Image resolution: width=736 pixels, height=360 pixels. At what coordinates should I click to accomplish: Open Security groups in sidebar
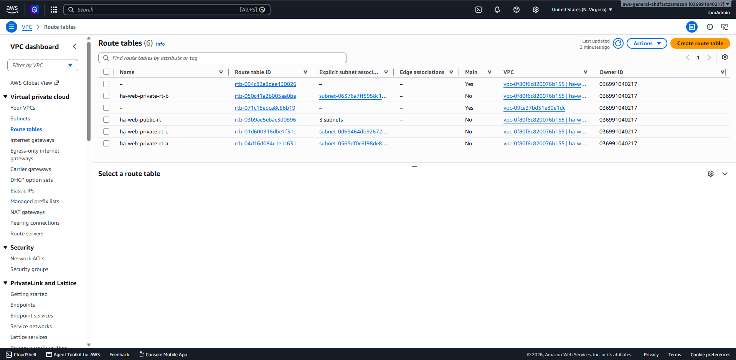[29, 269]
